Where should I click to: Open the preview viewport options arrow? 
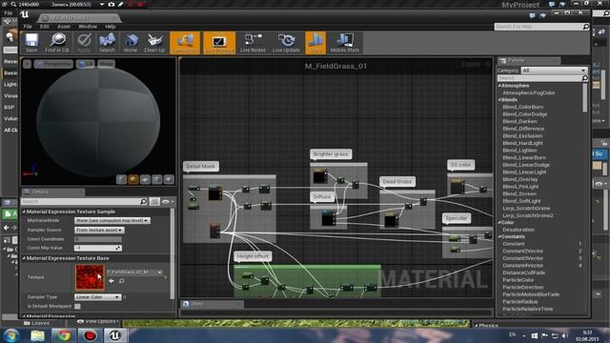[27, 64]
